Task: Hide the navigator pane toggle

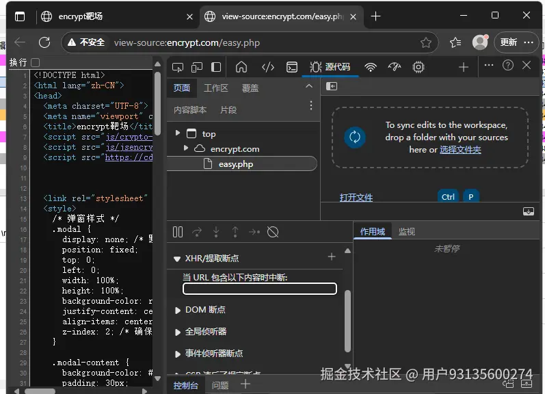Action: point(332,86)
